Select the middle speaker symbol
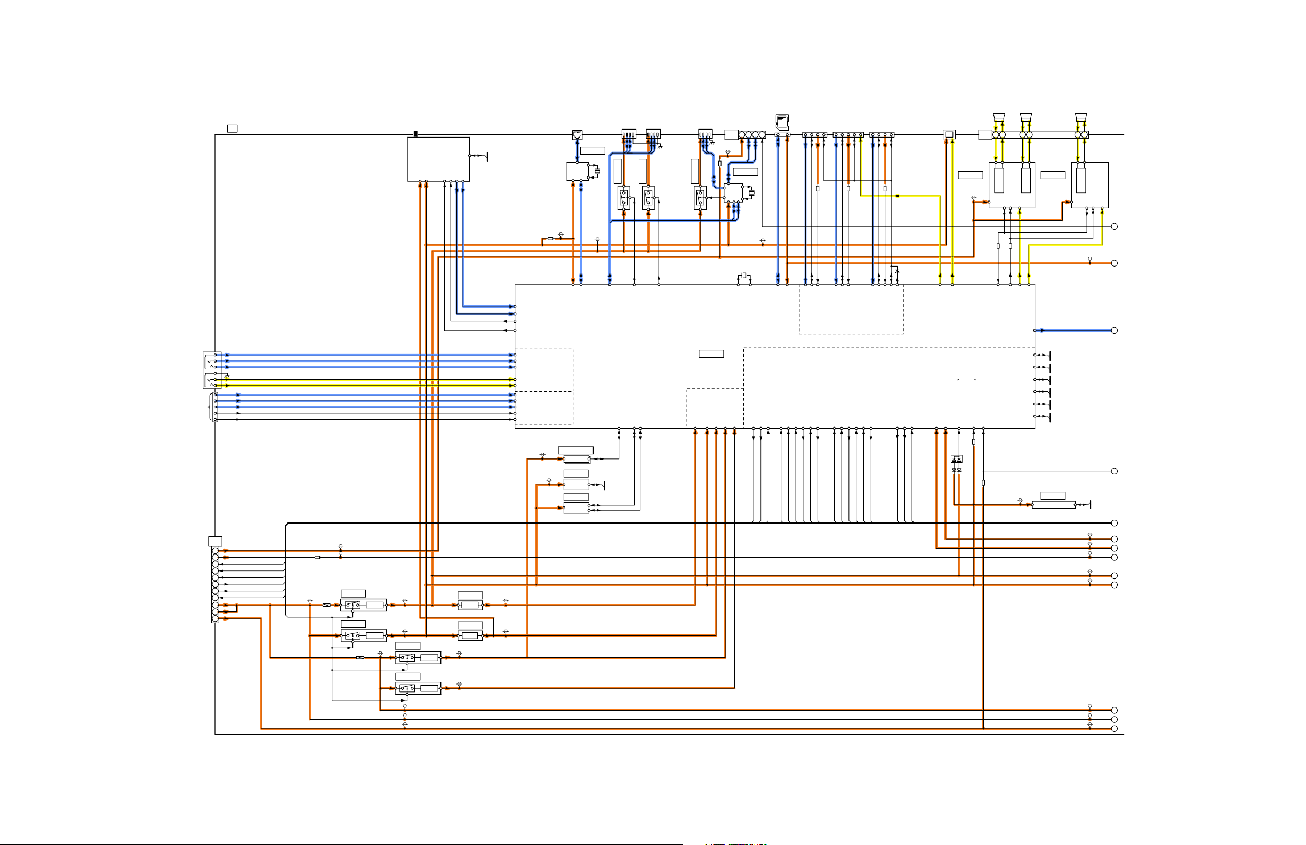This screenshot has width=1306, height=845. [1025, 118]
